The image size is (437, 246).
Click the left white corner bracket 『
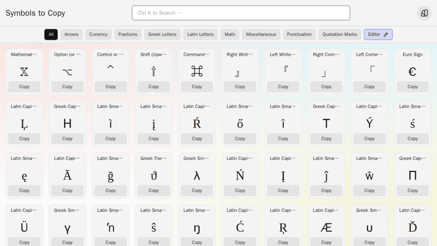tap(286, 69)
